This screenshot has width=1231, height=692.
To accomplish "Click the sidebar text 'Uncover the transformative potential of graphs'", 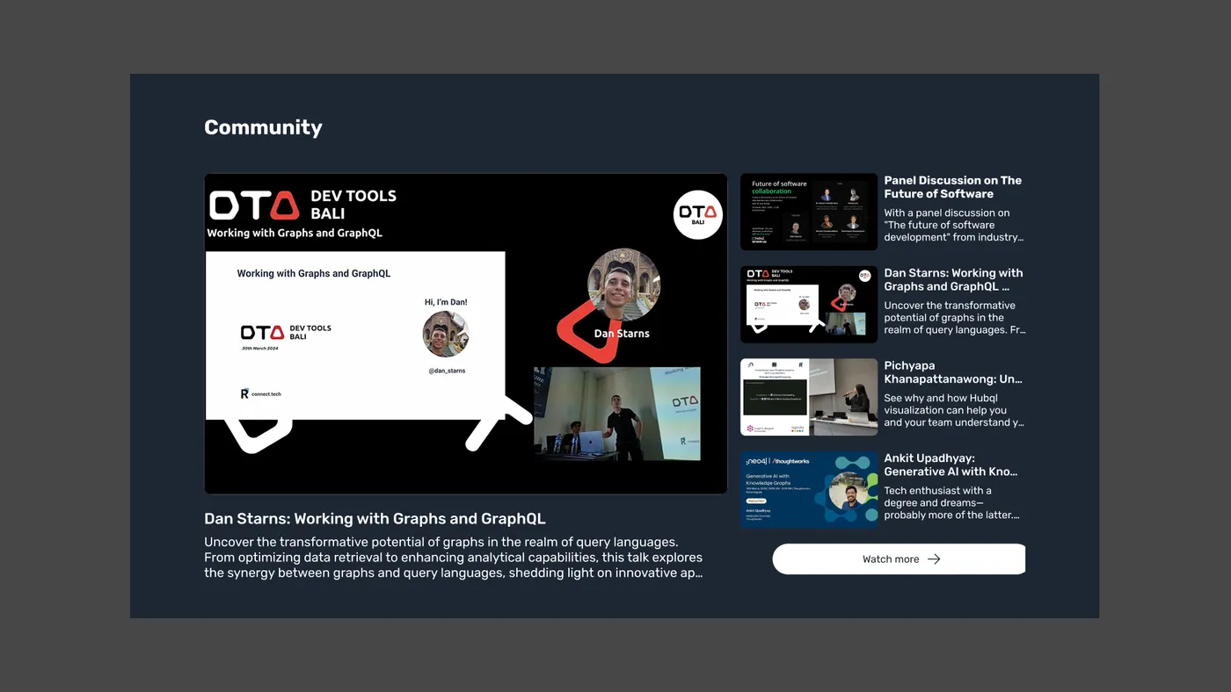I will (x=955, y=318).
